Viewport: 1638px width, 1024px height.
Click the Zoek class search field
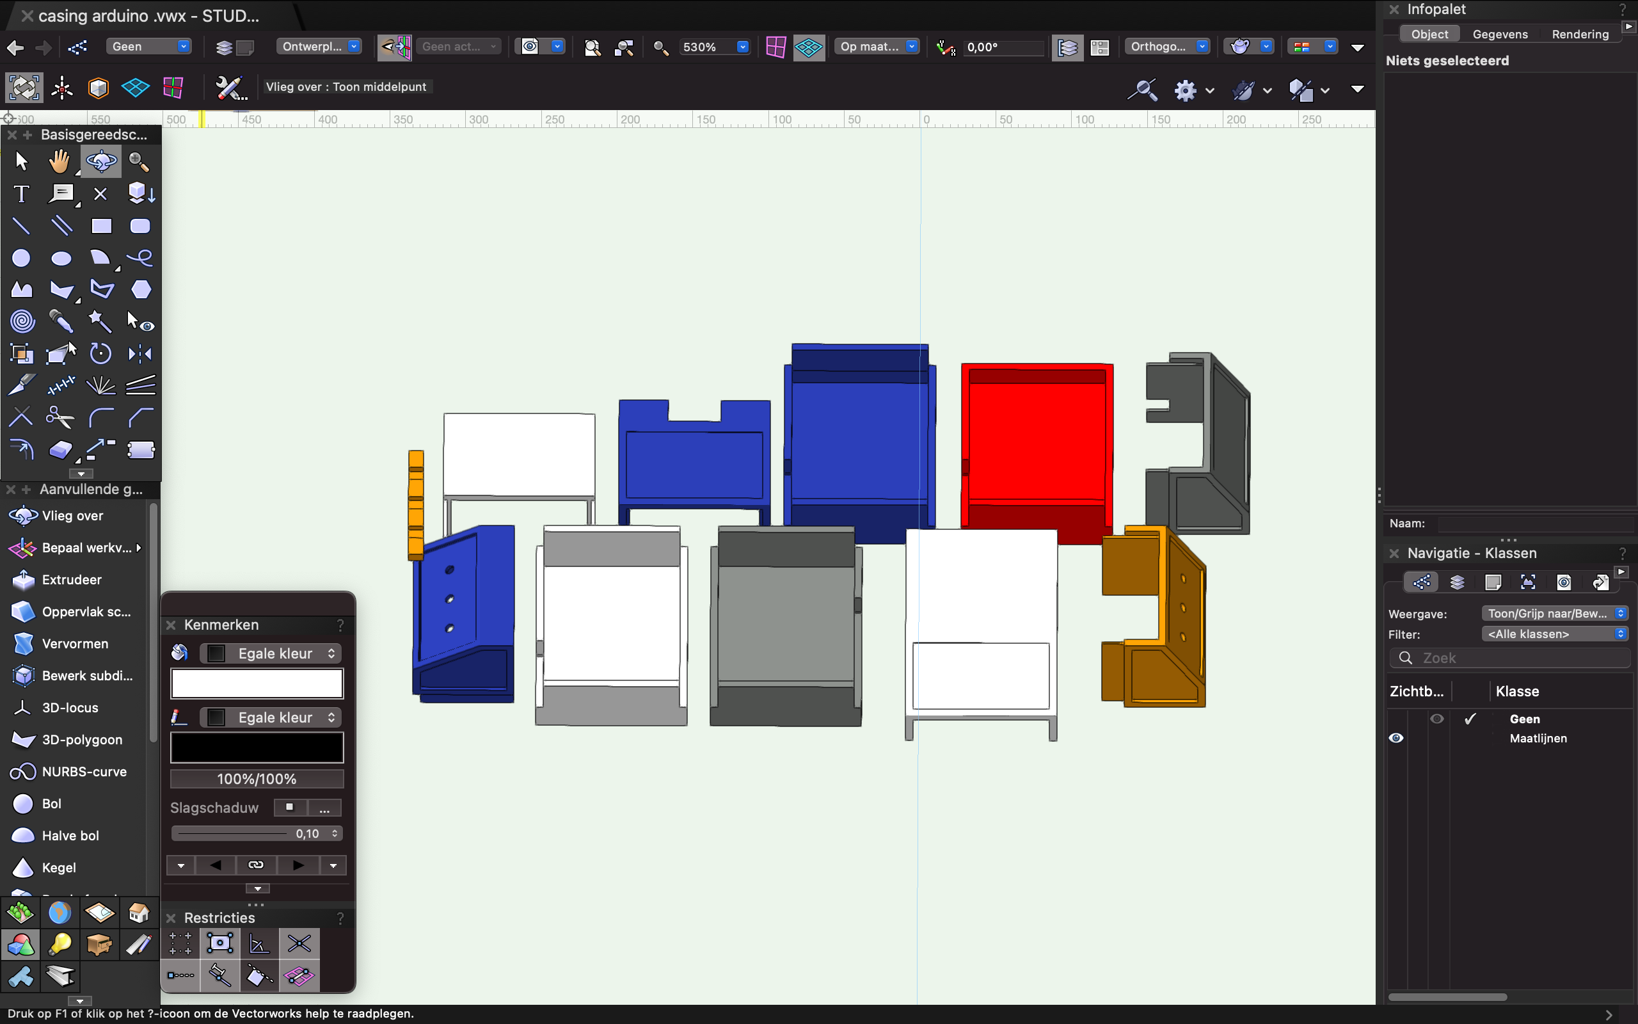(x=1510, y=659)
